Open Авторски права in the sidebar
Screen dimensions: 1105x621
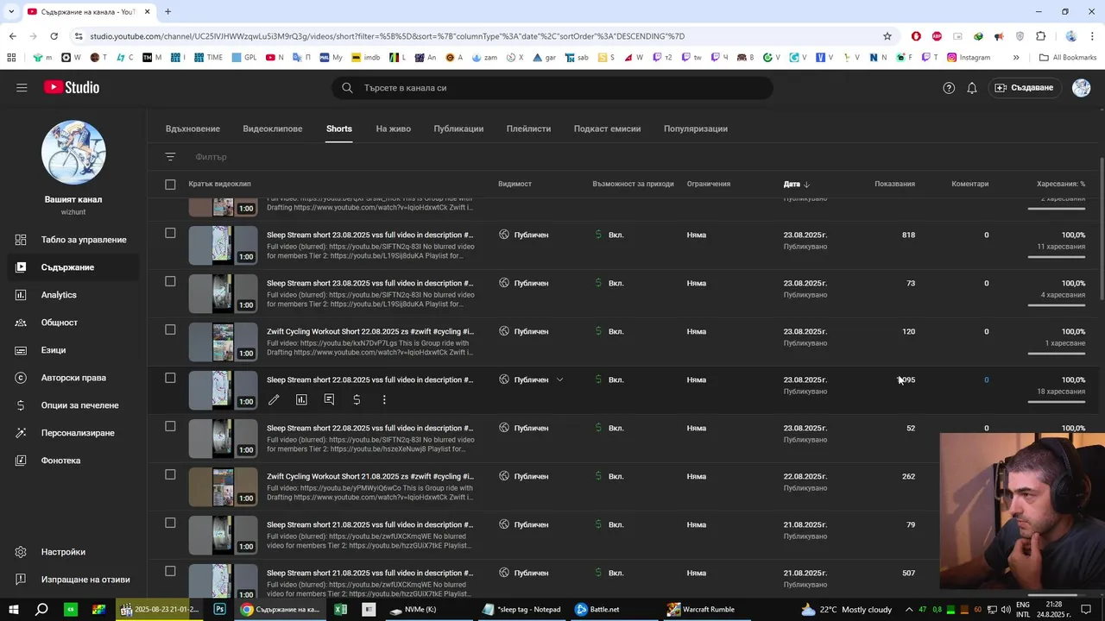pos(73,378)
